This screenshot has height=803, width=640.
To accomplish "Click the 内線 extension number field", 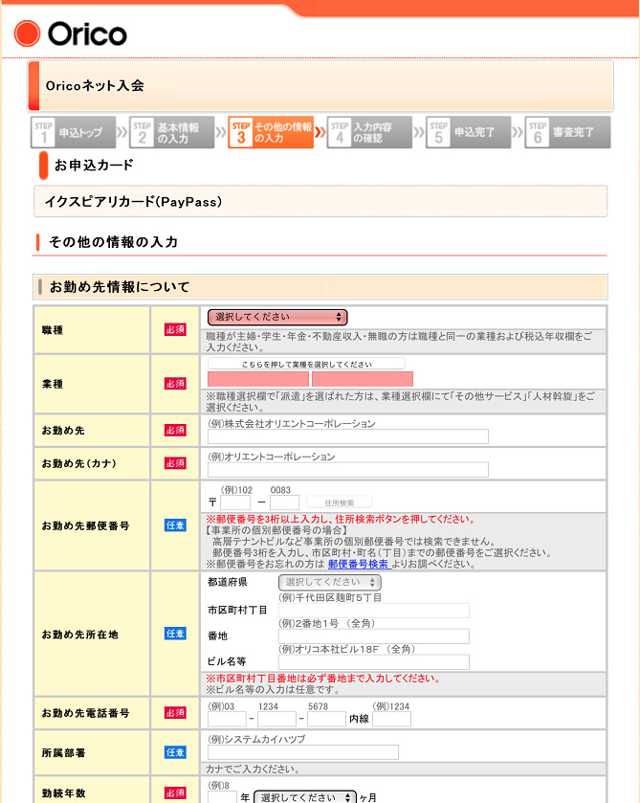I will click(x=391, y=719).
